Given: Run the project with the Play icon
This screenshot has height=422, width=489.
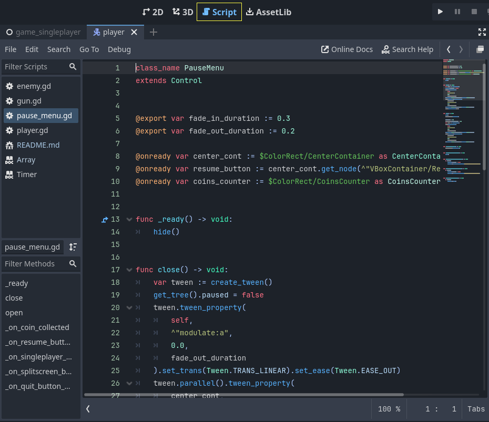Looking at the screenshot, I should click(440, 11).
